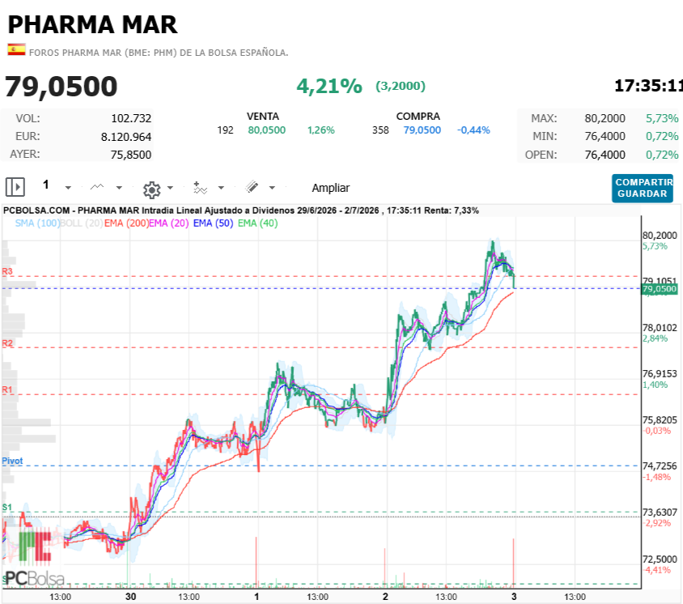Viewport: 683px width, 604px height.
Task: Click the 78,0102 axis price label
Action: coord(660,328)
